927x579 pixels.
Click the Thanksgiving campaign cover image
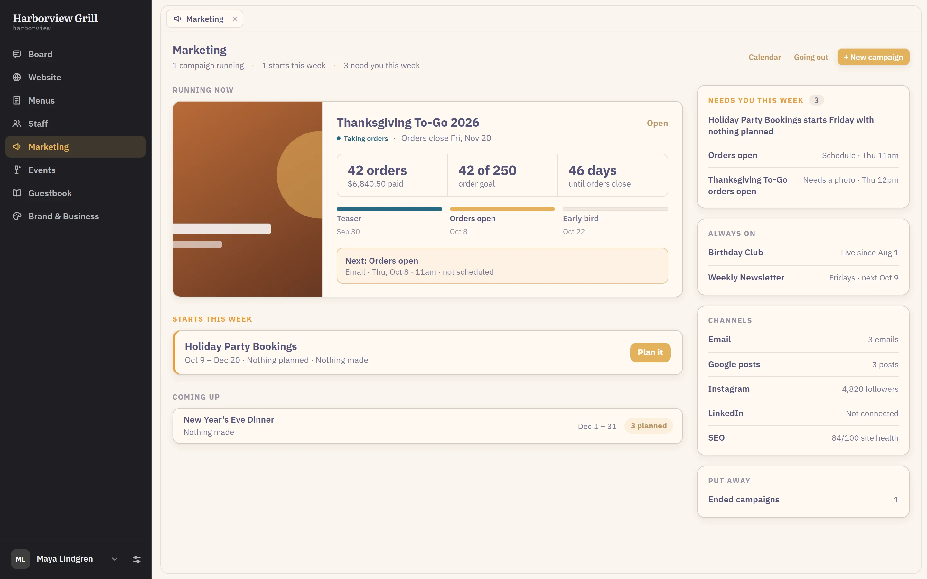pyautogui.click(x=248, y=199)
